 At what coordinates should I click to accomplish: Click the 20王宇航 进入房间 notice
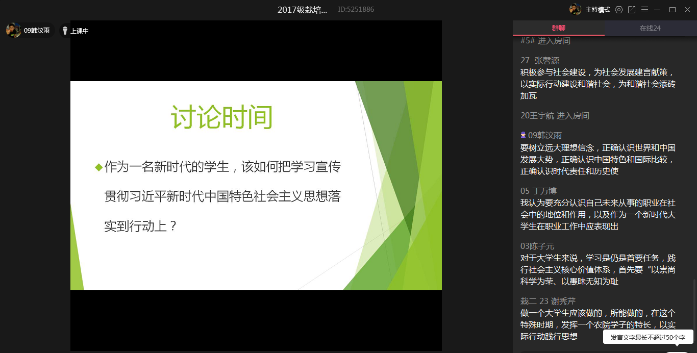(555, 116)
